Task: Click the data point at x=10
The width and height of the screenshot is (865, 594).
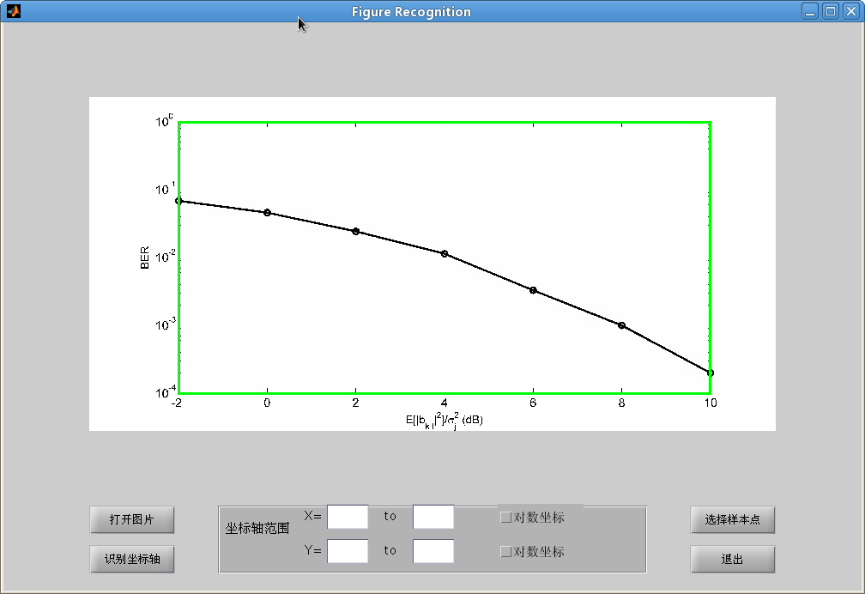Action: [x=710, y=373]
